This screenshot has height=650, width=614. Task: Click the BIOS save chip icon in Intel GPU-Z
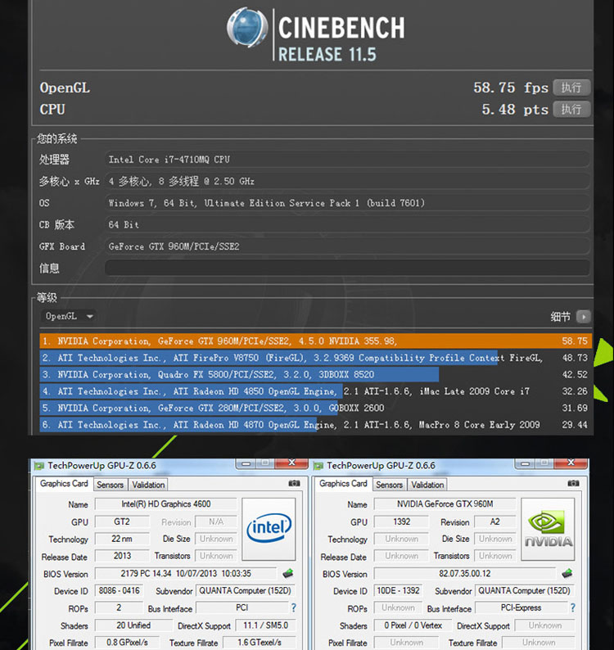pos(287,574)
